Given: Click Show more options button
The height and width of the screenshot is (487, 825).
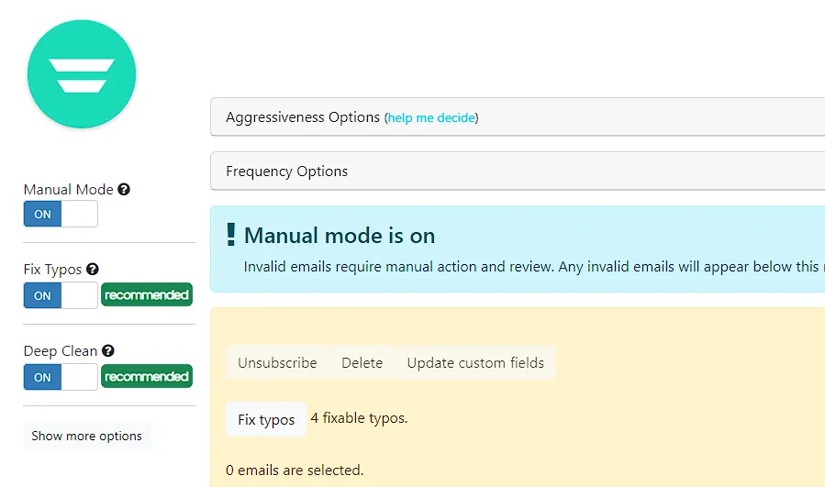Looking at the screenshot, I should 87,436.
